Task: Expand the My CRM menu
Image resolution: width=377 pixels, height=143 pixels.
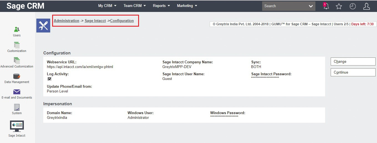Action: point(107,6)
